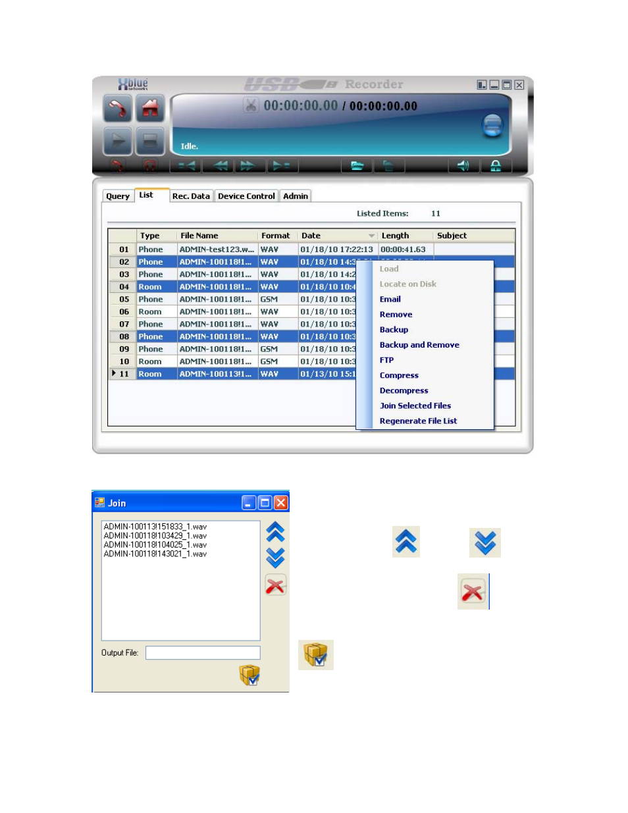
Task: Choose Remove from the context menu
Action: [396, 314]
